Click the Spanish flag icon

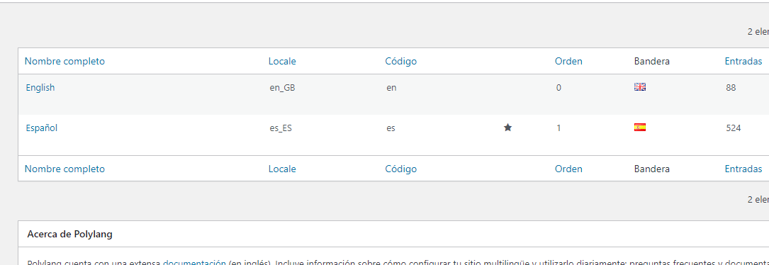[x=640, y=128]
